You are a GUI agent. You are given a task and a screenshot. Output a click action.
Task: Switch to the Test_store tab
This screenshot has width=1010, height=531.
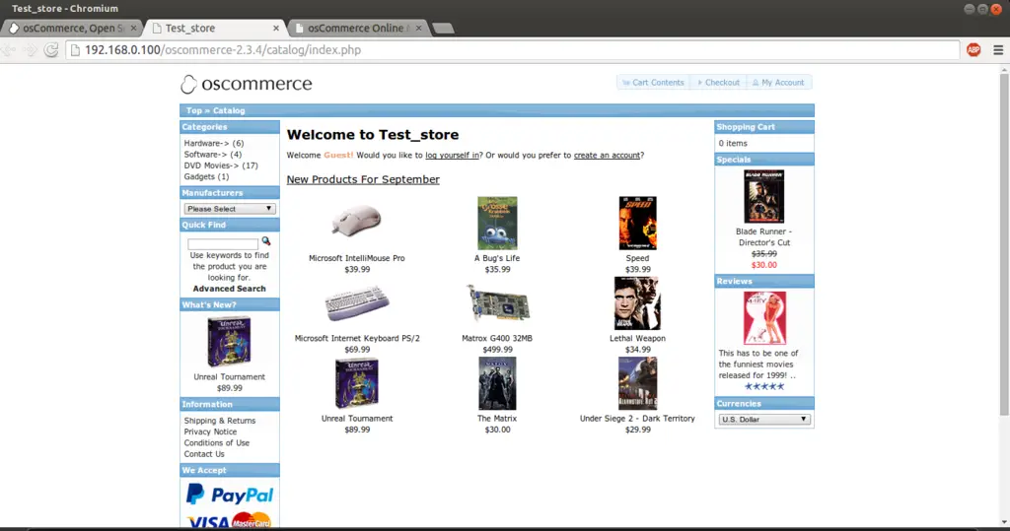click(x=213, y=28)
